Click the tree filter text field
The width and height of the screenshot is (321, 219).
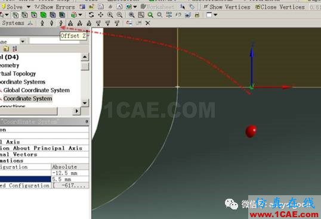pyautogui.click(x=54, y=42)
